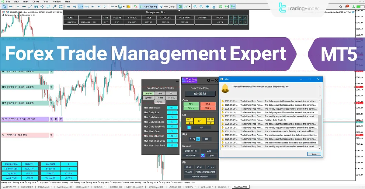Click P next to BUY position label

tap(61, 119)
